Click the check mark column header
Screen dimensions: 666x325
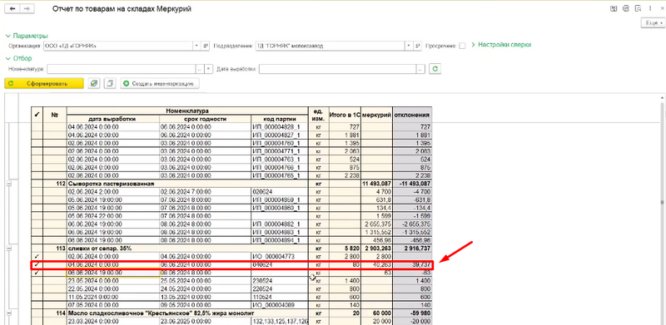(37, 115)
